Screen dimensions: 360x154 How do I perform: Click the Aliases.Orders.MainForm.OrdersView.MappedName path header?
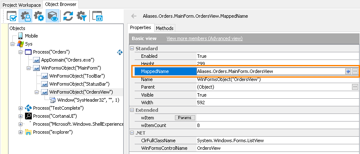pyautogui.click(x=195, y=16)
